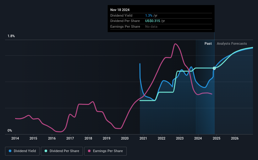Click the US$0.315 Dividend Per Share value

[152, 21]
